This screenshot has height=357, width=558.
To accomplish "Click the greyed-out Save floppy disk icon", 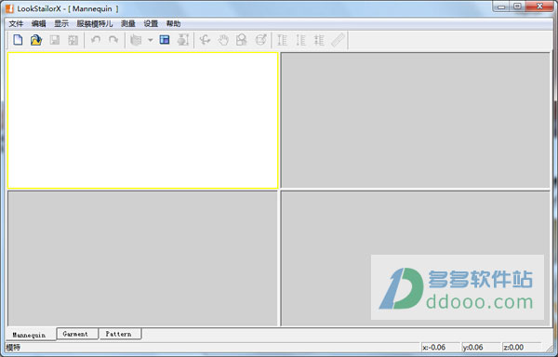I will 55,40.
